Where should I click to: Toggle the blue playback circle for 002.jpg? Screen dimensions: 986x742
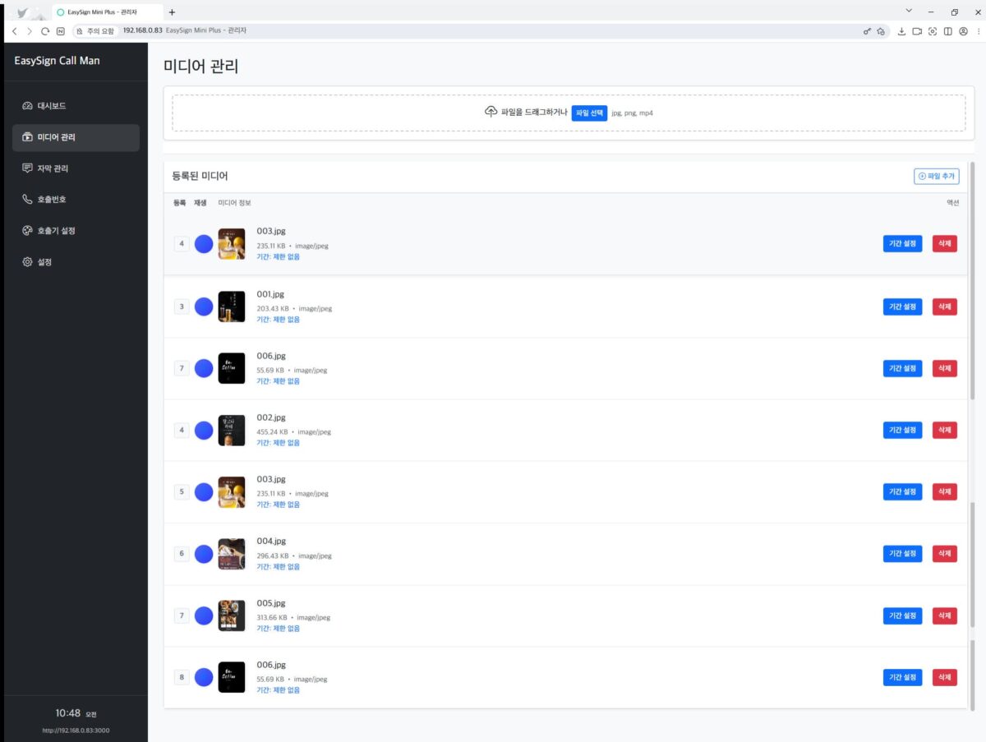(x=204, y=430)
